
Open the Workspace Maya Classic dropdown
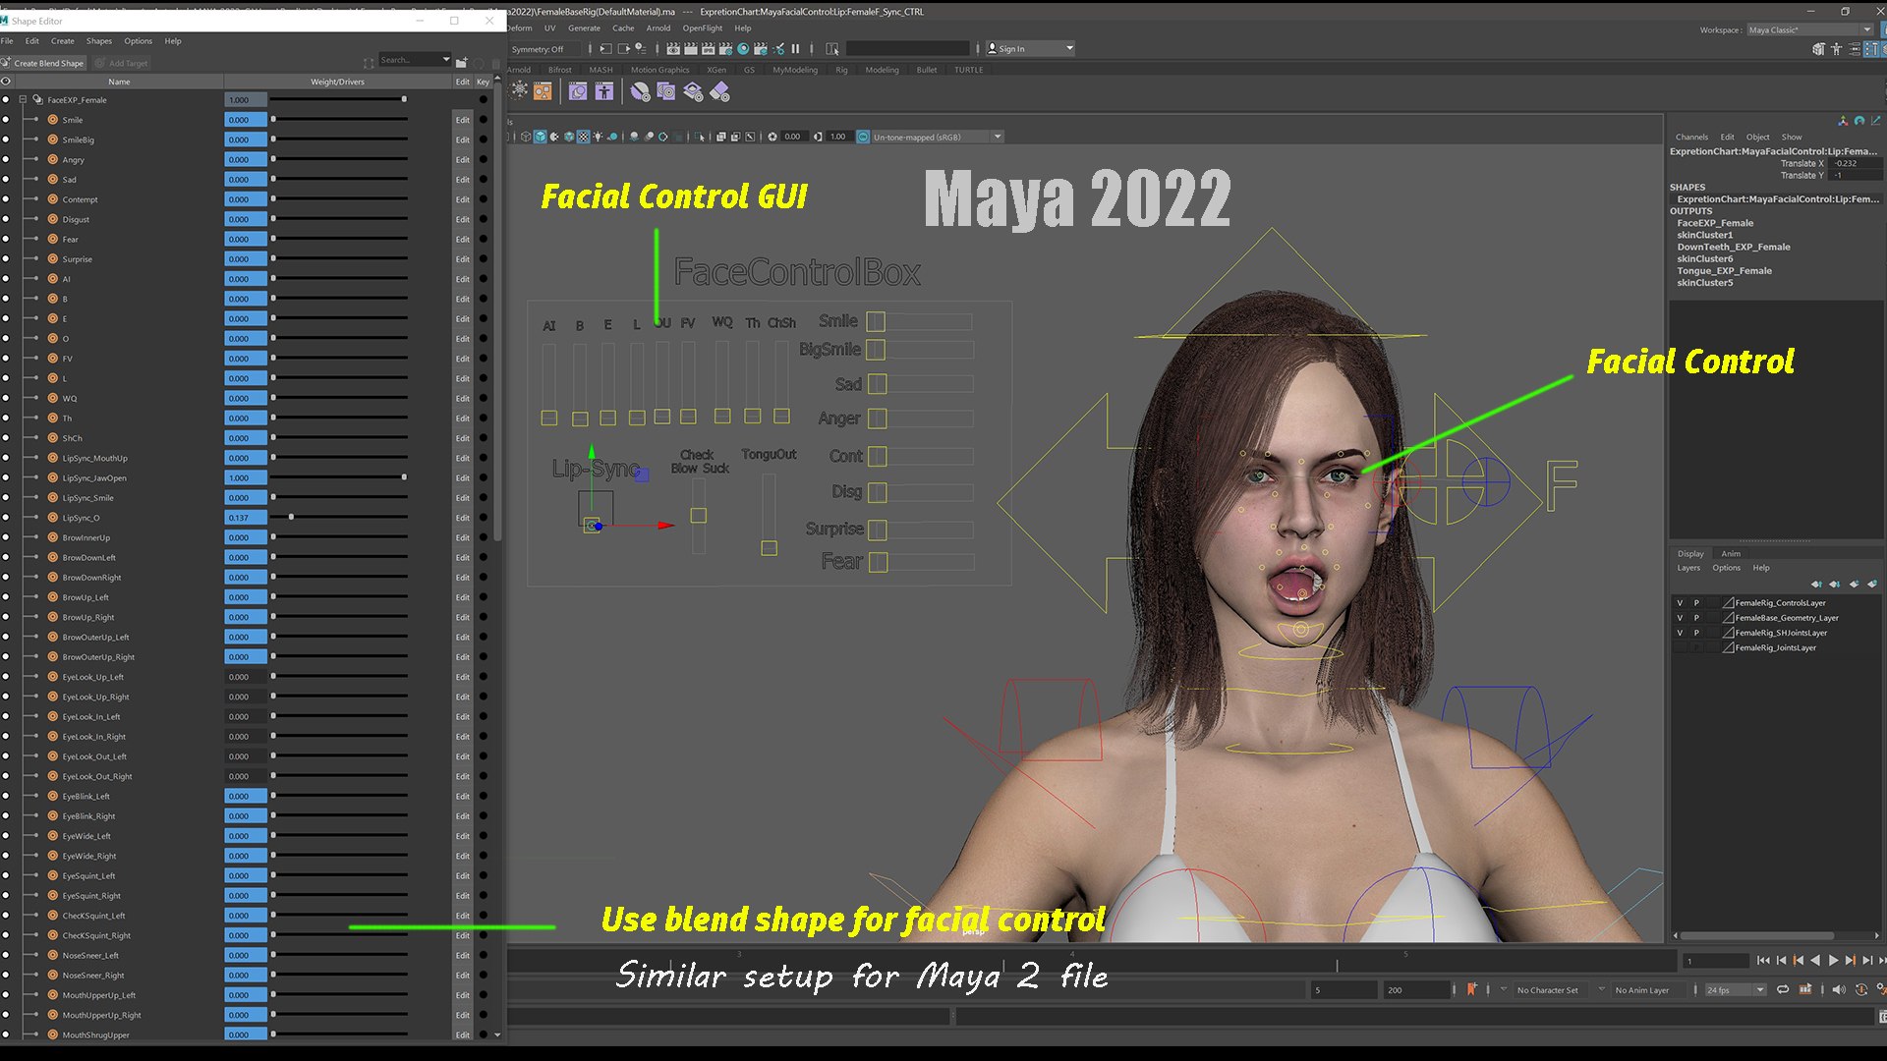[1809, 29]
